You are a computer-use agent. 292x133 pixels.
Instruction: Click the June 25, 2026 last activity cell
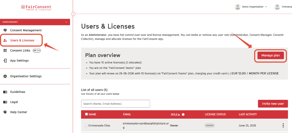(247, 126)
